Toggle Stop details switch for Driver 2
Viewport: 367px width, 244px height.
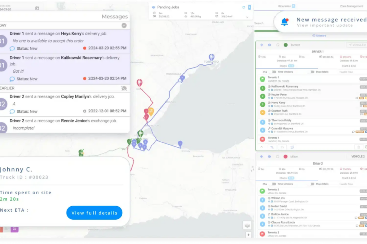(313, 184)
